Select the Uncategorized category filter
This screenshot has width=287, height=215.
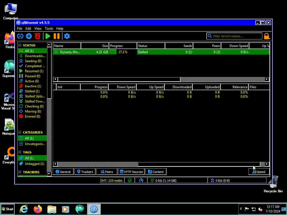click(33, 144)
